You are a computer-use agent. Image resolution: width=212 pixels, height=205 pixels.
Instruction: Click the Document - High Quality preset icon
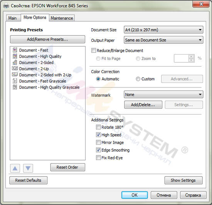(x=15, y=56)
